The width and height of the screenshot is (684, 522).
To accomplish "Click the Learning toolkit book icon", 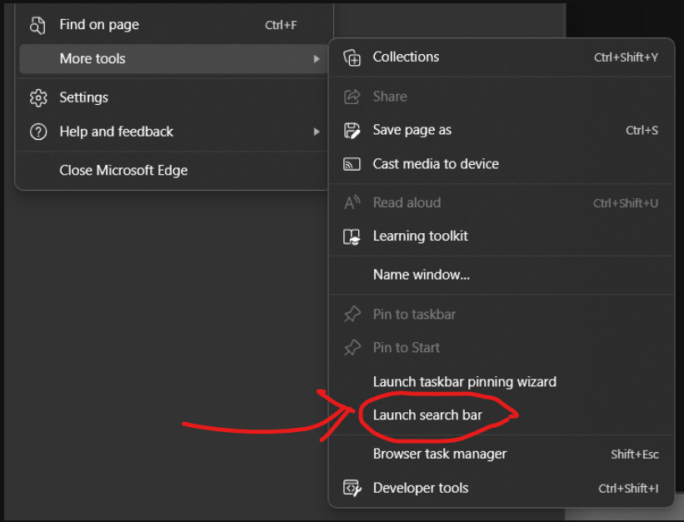I will pos(352,236).
